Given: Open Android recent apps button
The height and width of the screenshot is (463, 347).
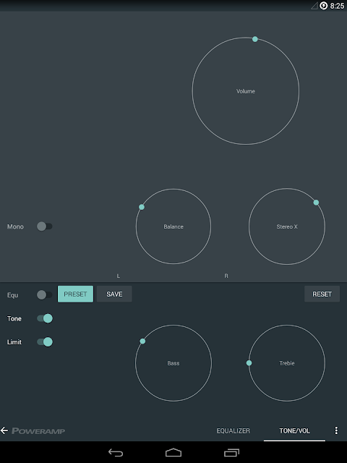Looking at the screenshot, I should pos(231,452).
